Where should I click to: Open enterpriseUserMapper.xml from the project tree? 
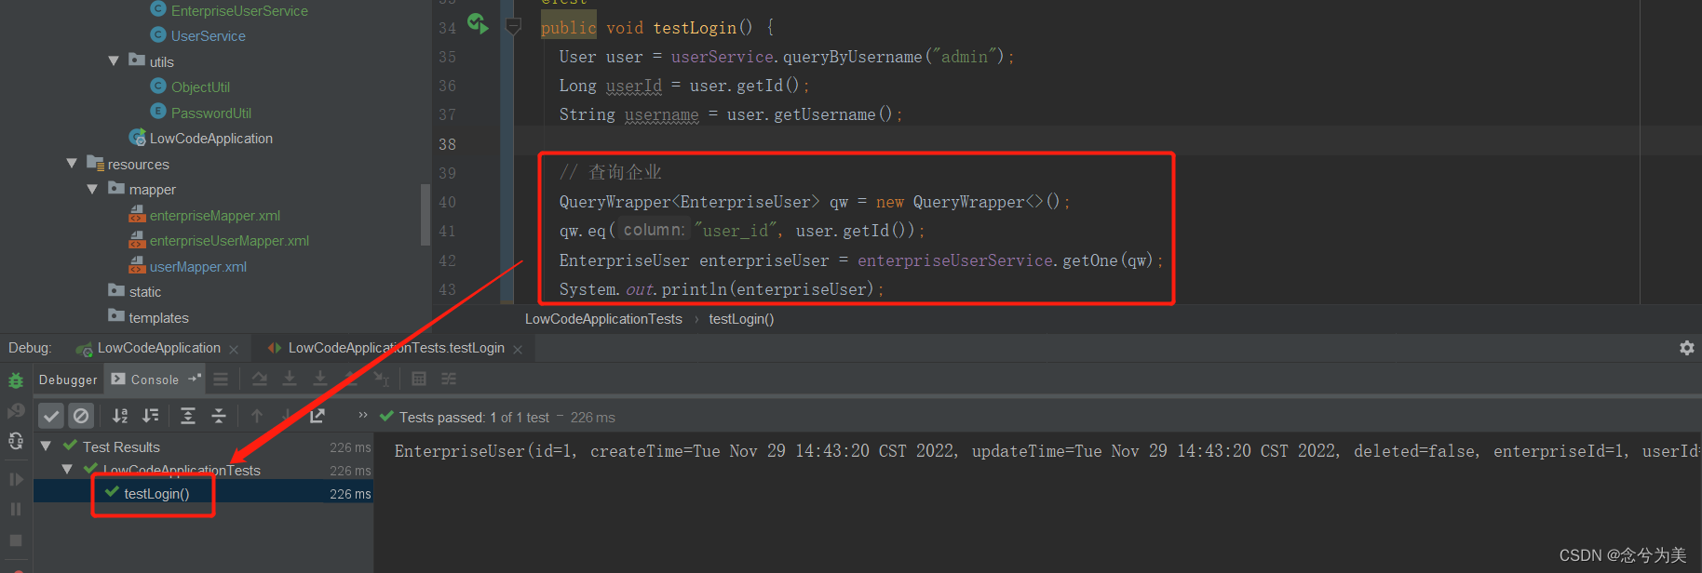pos(229,241)
